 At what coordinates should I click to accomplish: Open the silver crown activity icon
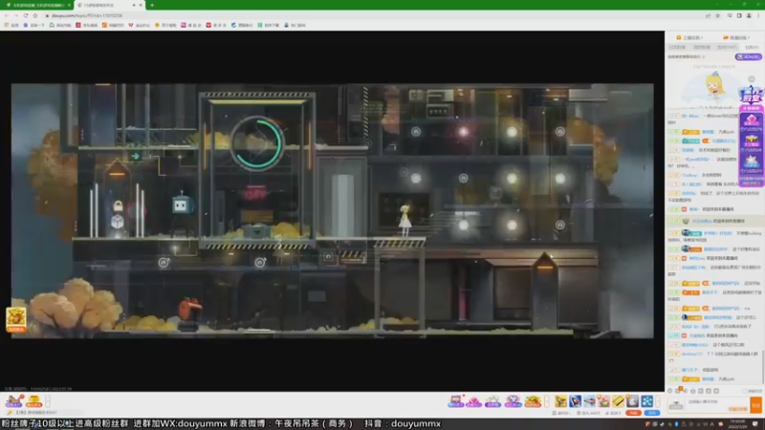coord(492,401)
